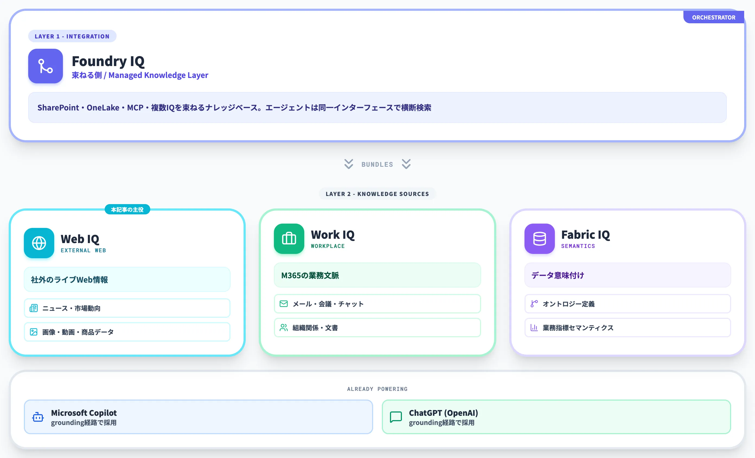Select the Microsoft Copilot card
The height and width of the screenshot is (458, 755).
(x=198, y=417)
